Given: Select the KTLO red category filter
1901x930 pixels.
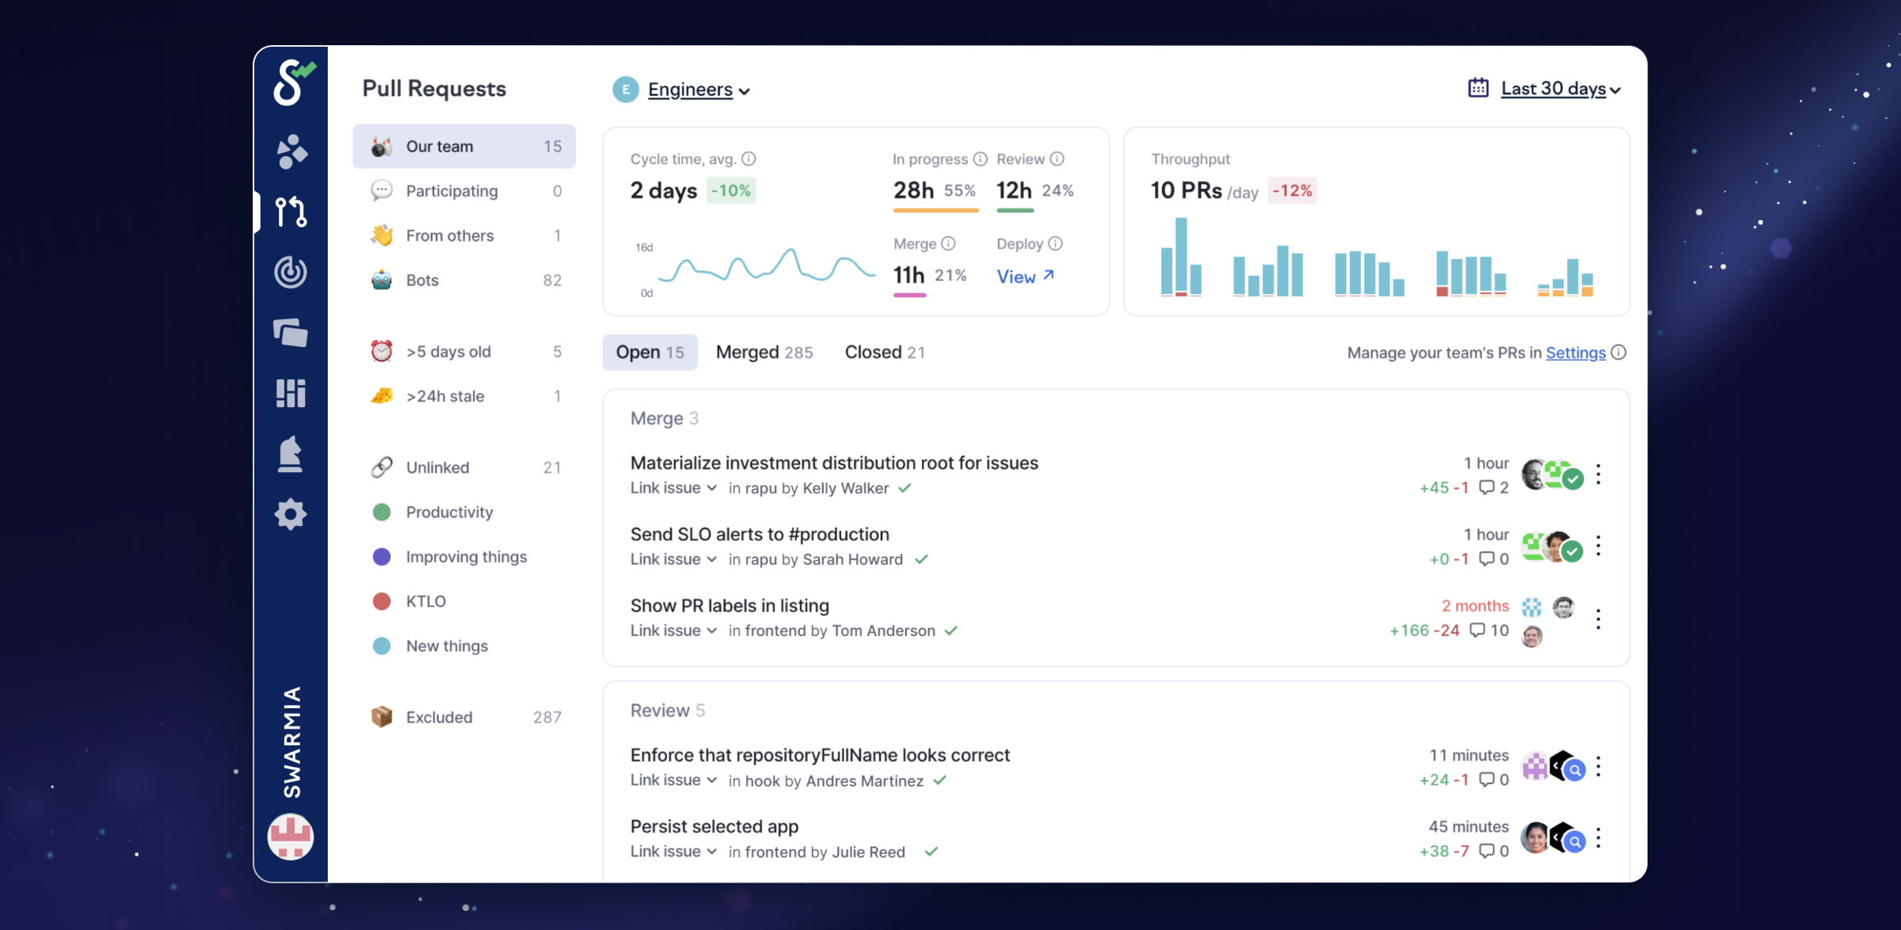Looking at the screenshot, I should (x=425, y=601).
